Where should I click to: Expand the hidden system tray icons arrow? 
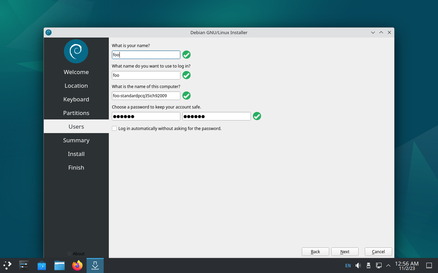388,265
